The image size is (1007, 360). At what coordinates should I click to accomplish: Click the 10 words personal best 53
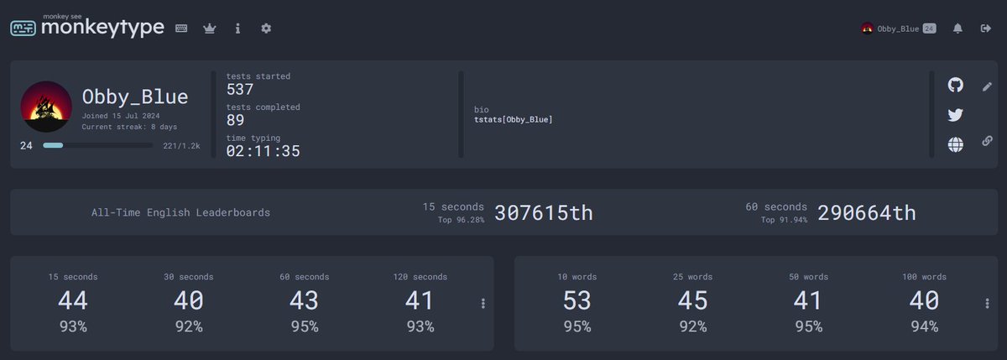577,300
